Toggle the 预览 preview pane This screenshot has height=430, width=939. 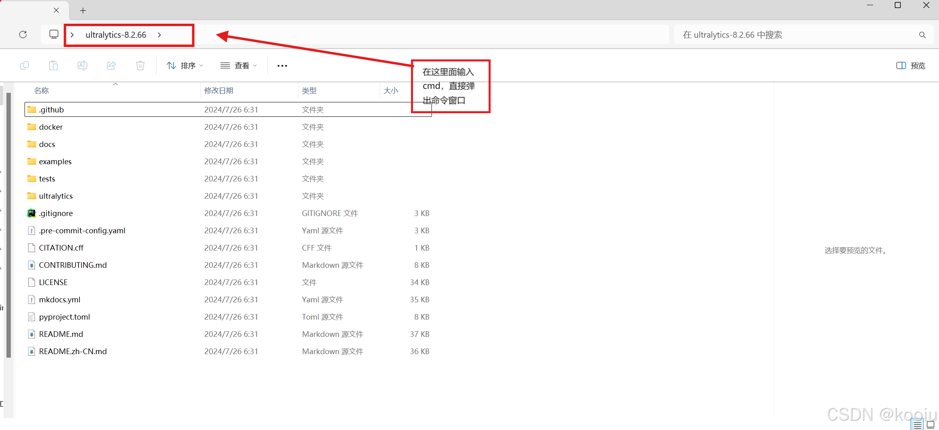click(911, 65)
